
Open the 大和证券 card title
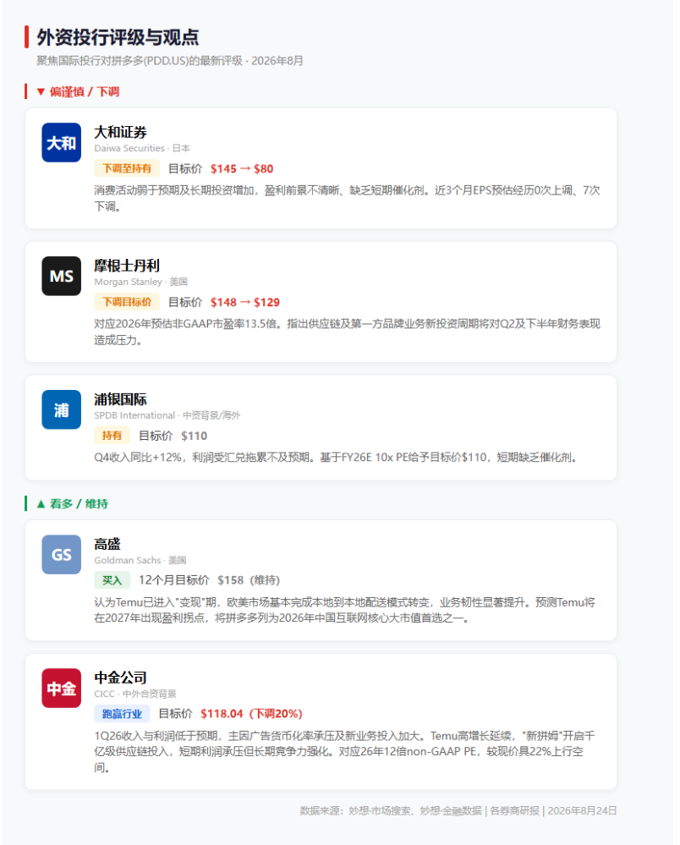(x=121, y=132)
